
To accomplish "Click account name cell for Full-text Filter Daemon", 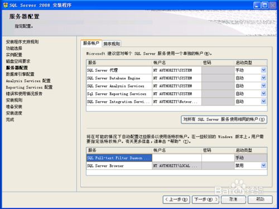I will coord(177,158).
